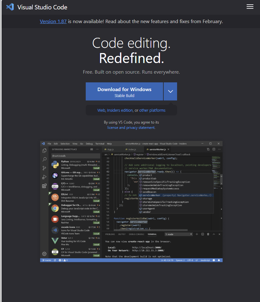Open the Help menu in the screenshot
The image size is (260, 302).
pyautogui.click(x=109, y=144)
